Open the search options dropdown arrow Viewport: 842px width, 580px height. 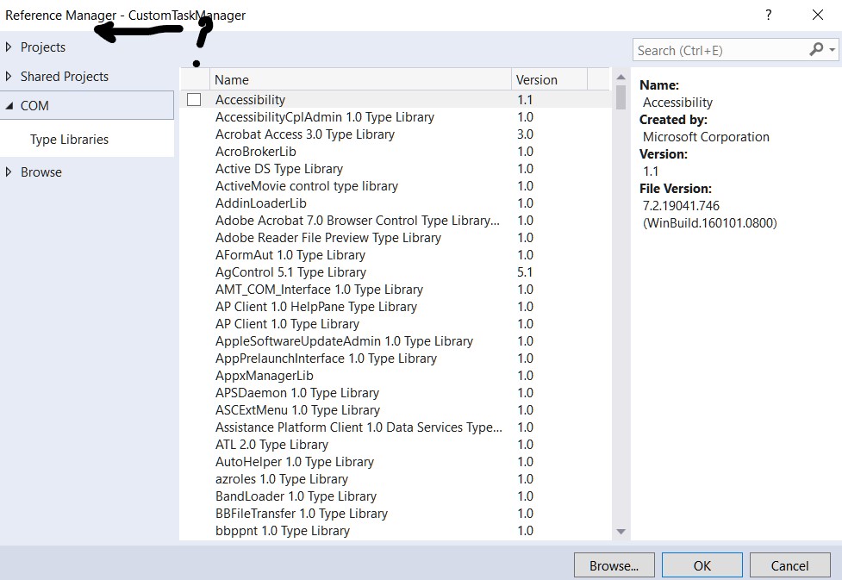pyautogui.click(x=833, y=50)
